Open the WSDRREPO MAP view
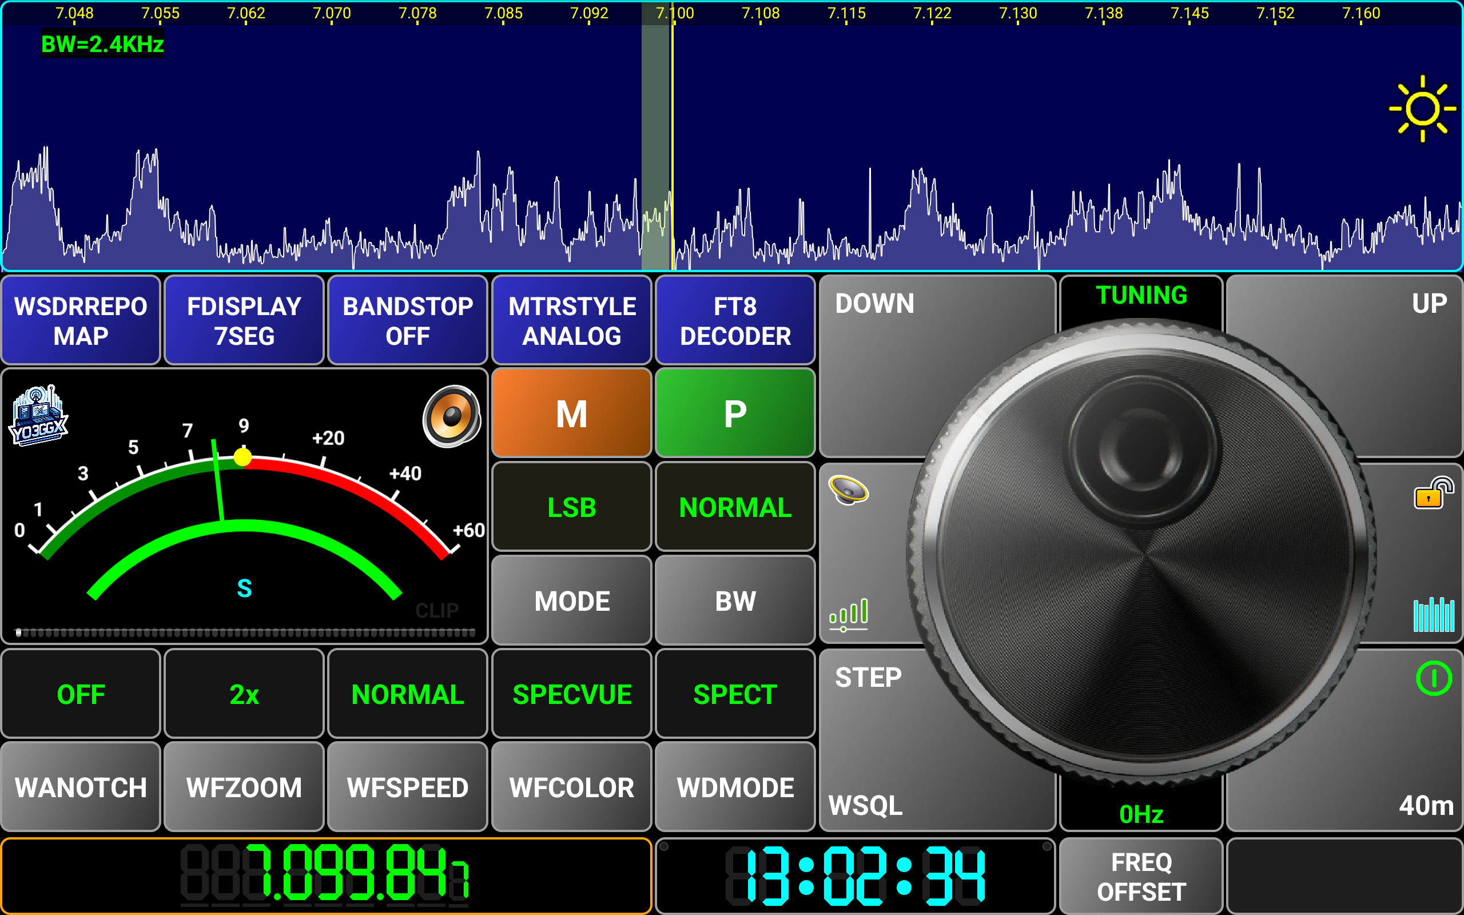This screenshot has width=1464, height=915. coord(81,321)
